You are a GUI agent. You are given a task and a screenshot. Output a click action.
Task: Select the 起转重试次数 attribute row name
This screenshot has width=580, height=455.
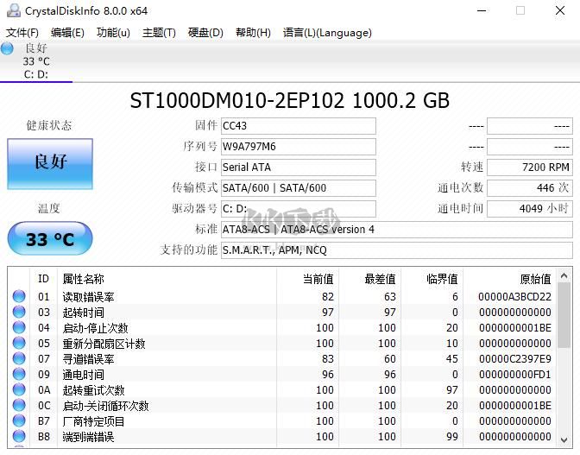point(93,390)
